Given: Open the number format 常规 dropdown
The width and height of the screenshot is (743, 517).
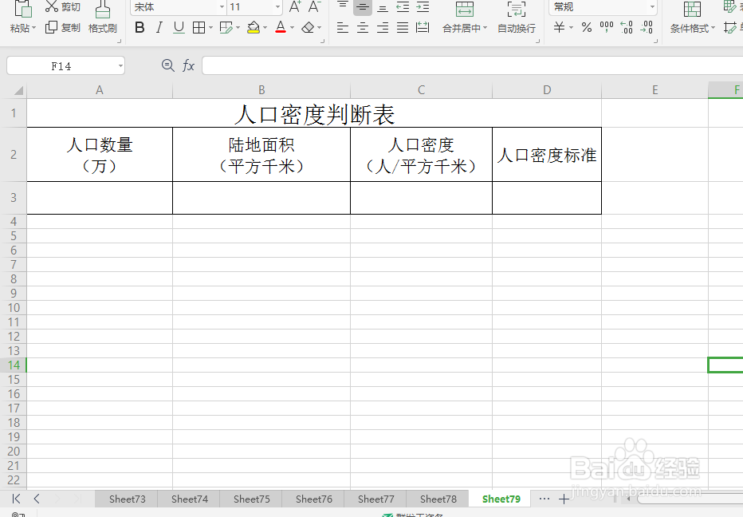Looking at the screenshot, I should 652,6.
